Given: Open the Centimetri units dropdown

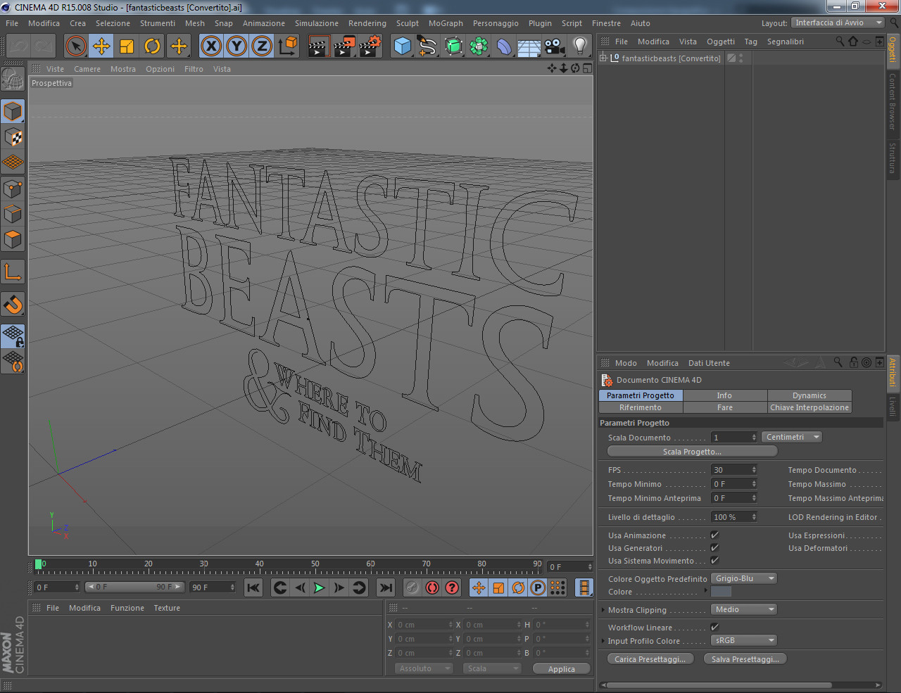Looking at the screenshot, I should point(792,437).
